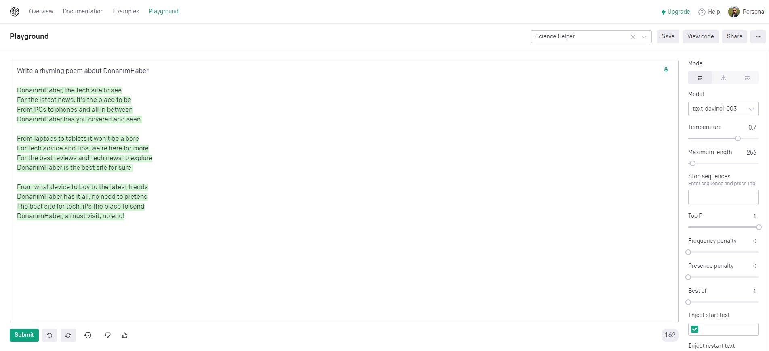Click the line 'DonanımHaber, a must visit, no end!'
The height and width of the screenshot is (351, 769).
[x=71, y=216]
